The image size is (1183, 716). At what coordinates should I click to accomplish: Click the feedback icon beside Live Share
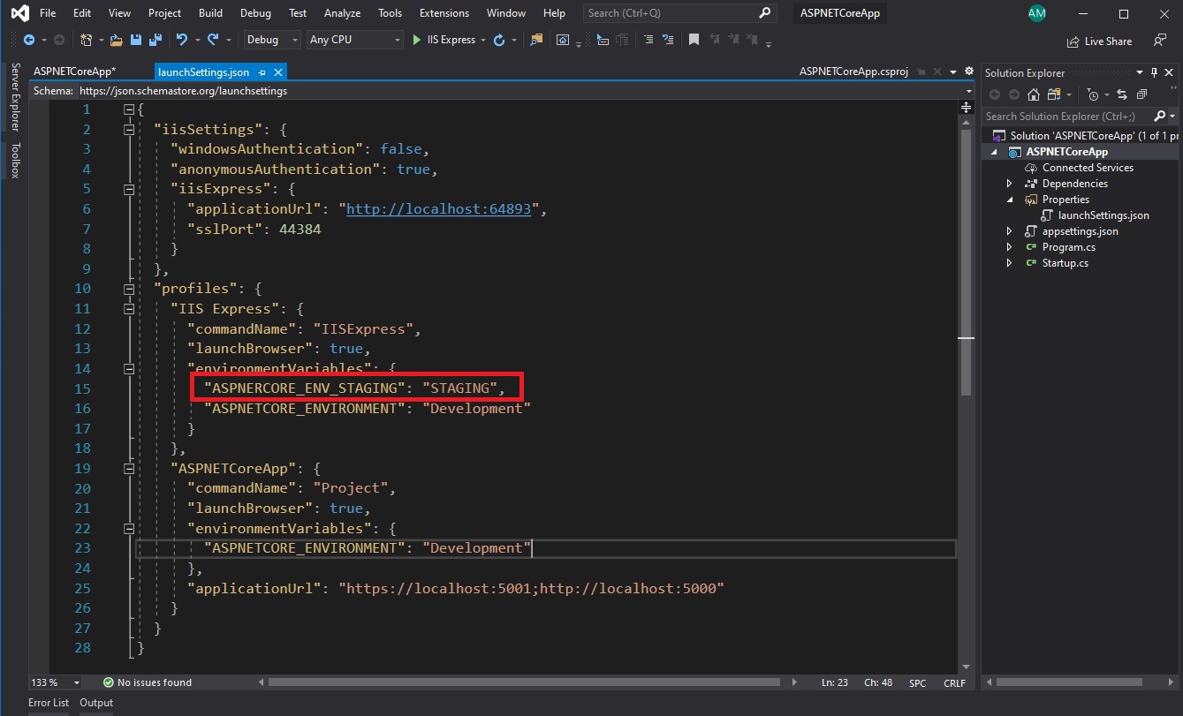pos(1160,41)
